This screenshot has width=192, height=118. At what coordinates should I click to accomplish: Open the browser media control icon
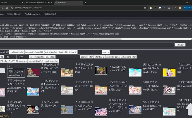point(176,8)
